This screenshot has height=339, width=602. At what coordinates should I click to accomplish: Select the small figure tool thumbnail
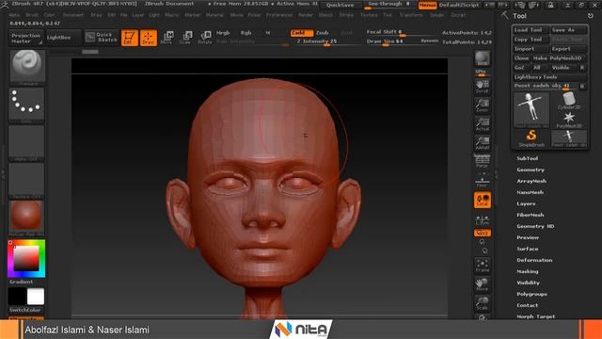click(x=569, y=138)
